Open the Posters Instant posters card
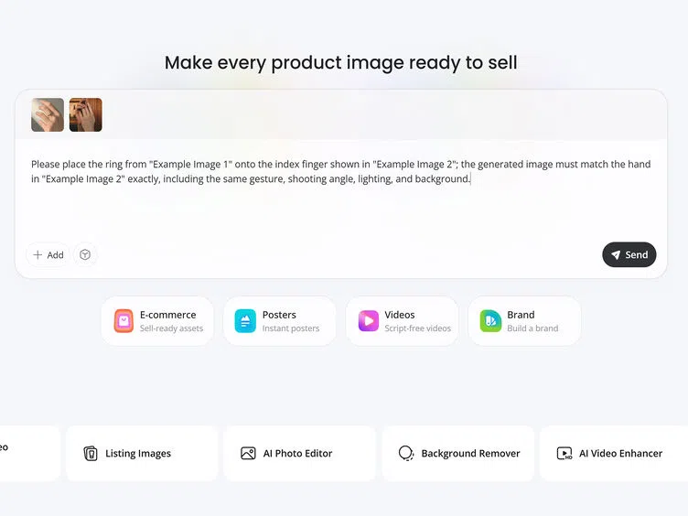 click(280, 321)
